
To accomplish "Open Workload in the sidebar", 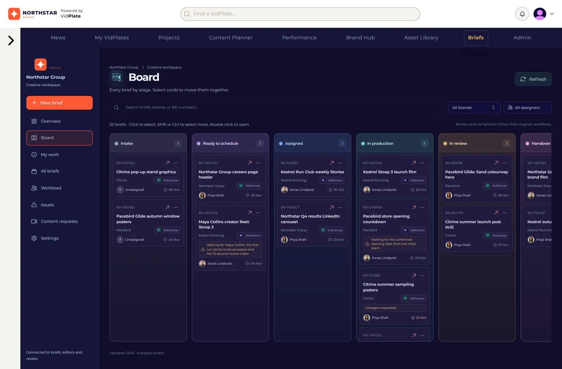I will point(59,188).
